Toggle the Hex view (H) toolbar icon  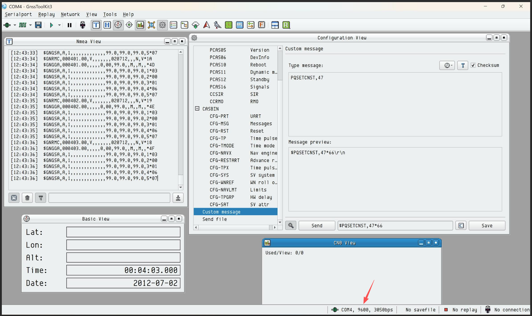tap(107, 25)
